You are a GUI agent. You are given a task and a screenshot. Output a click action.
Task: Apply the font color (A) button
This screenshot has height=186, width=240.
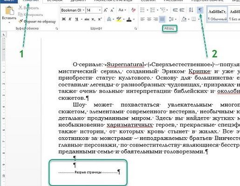(x=129, y=19)
